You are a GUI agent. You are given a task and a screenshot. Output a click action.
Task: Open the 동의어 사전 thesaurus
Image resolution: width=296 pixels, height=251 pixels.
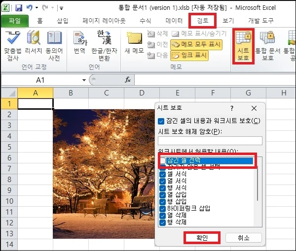(54, 46)
